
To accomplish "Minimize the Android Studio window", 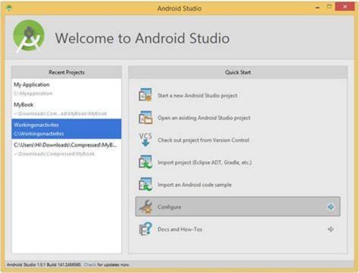I will 317,7.
